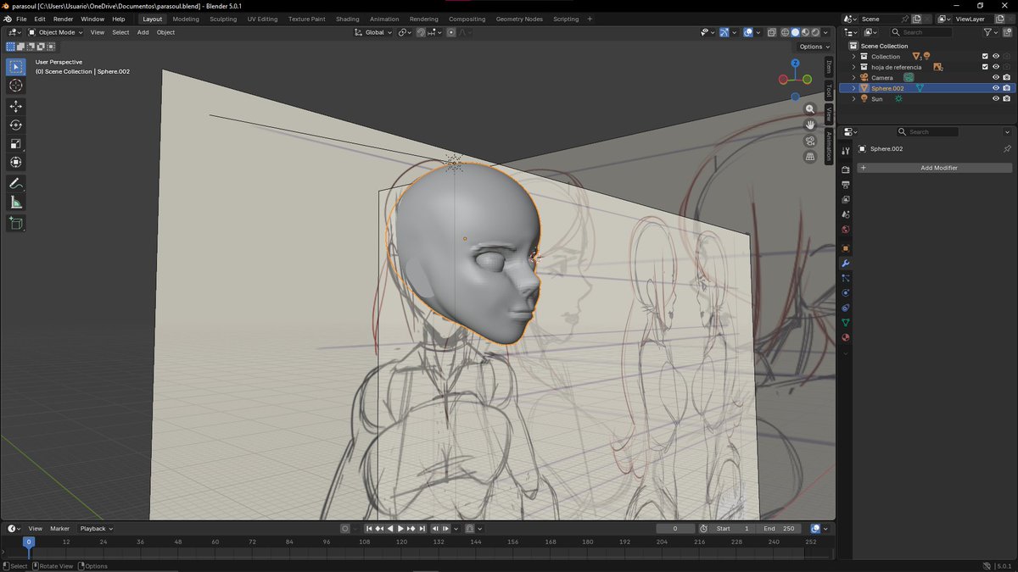Screen dimensions: 1018x572
Task: Expand the Sphere.002 tree row
Action: (853, 88)
